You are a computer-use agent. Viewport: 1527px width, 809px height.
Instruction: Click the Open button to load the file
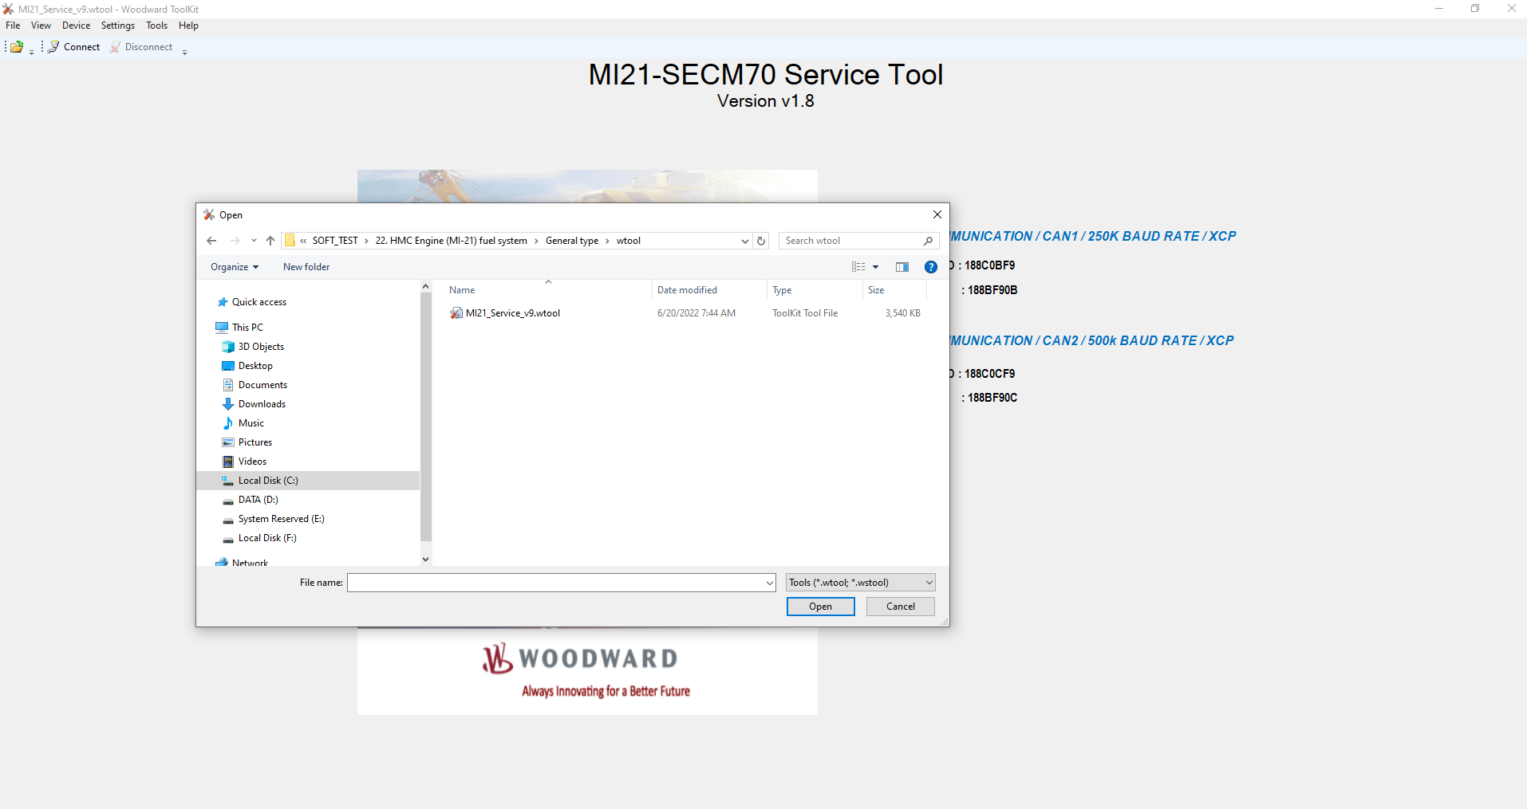tap(819, 606)
